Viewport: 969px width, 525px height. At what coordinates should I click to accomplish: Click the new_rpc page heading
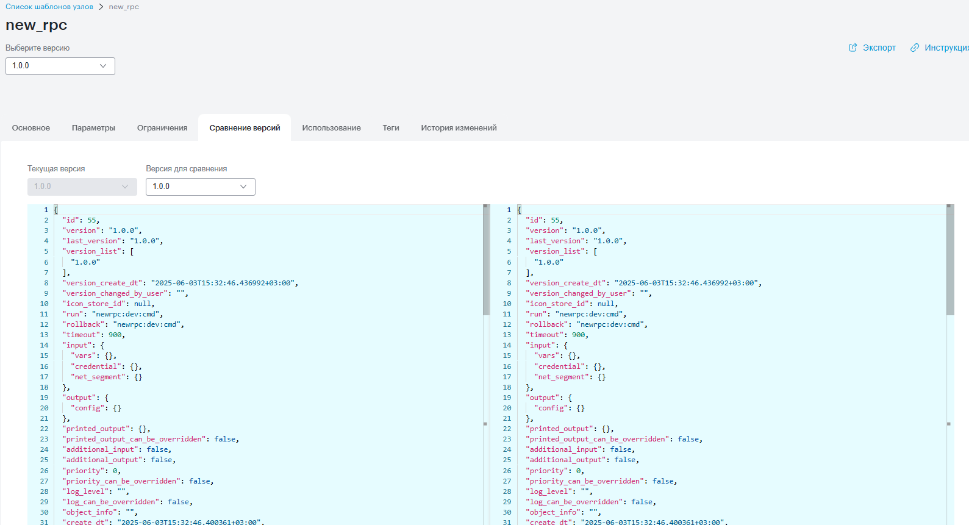(37, 25)
